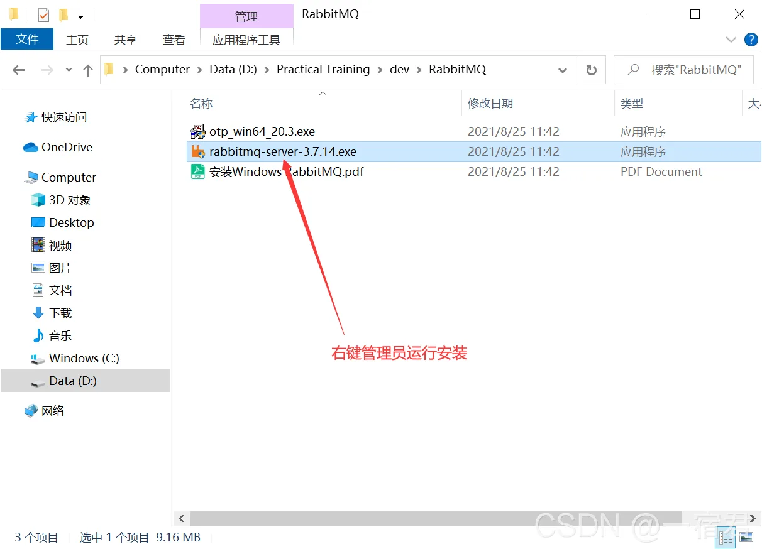Image resolution: width=762 pixels, height=549 pixels.
Task: Open Explorer help via the question mark
Action: (x=751, y=40)
